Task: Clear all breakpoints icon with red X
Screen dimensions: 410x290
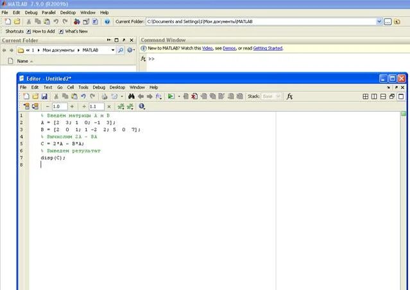Action: (194, 96)
